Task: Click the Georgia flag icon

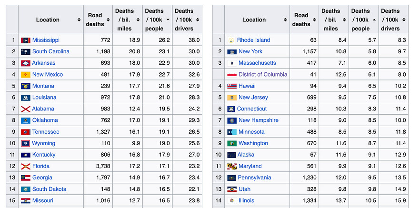Action: [26, 178]
